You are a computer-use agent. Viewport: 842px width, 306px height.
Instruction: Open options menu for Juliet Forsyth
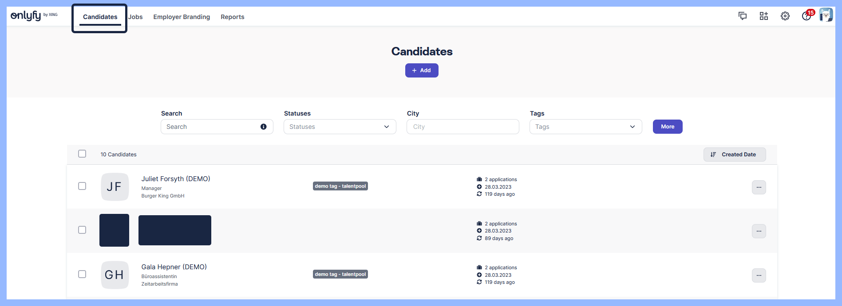pyautogui.click(x=759, y=187)
